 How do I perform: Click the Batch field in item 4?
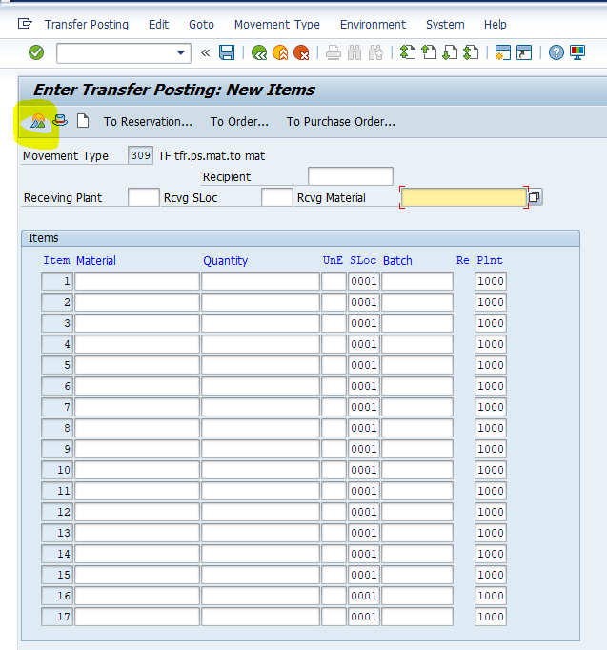(417, 344)
